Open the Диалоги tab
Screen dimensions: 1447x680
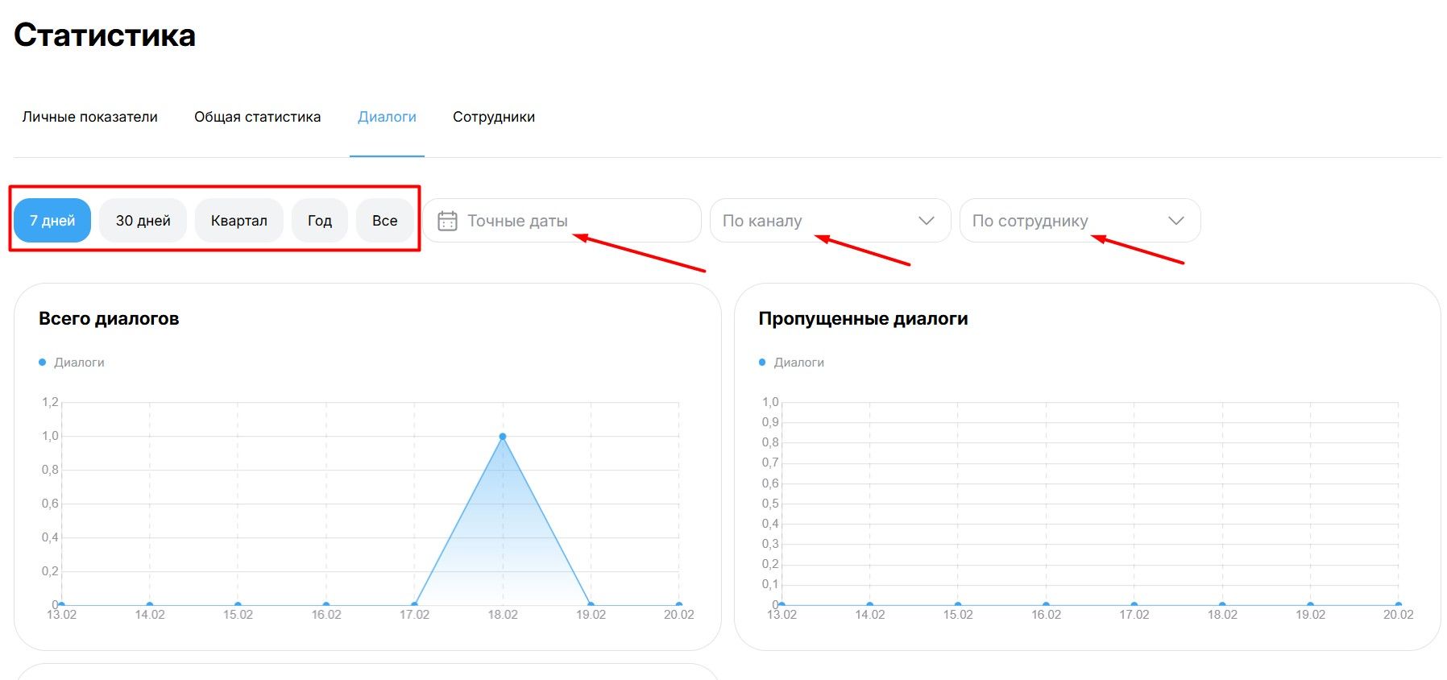coord(387,117)
